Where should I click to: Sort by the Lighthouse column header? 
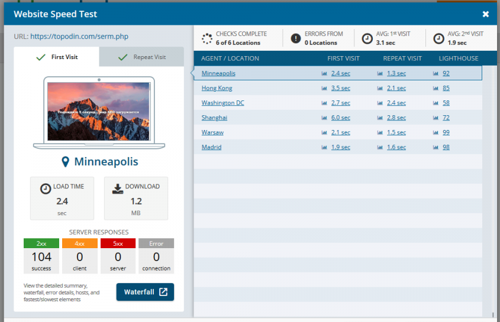(x=458, y=58)
